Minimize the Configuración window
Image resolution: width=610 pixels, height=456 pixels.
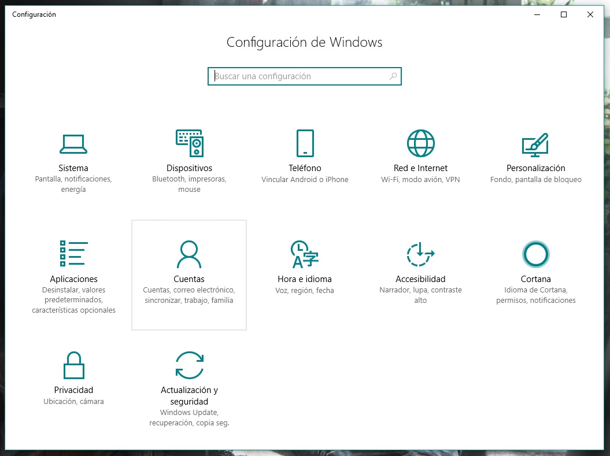537,14
